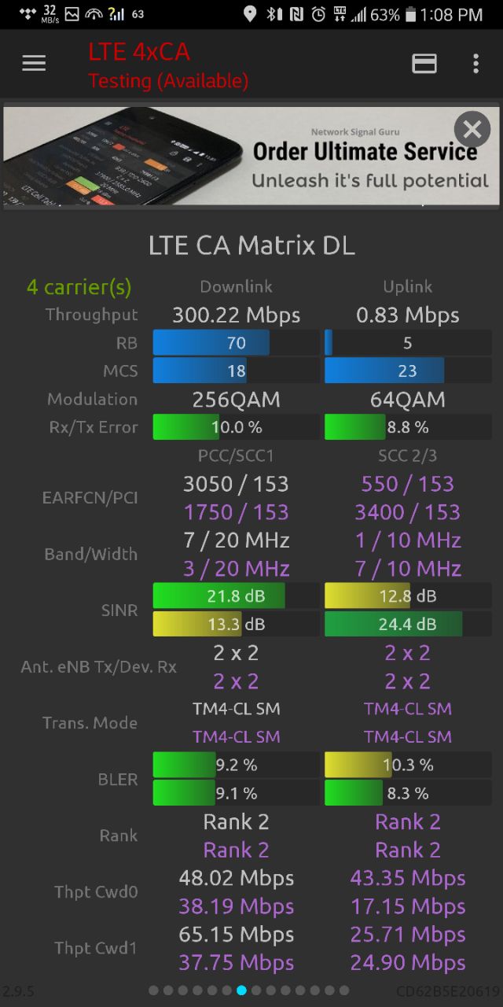Tap the battery icon in status bar
The image size is (503, 1007).
point(410,14)
